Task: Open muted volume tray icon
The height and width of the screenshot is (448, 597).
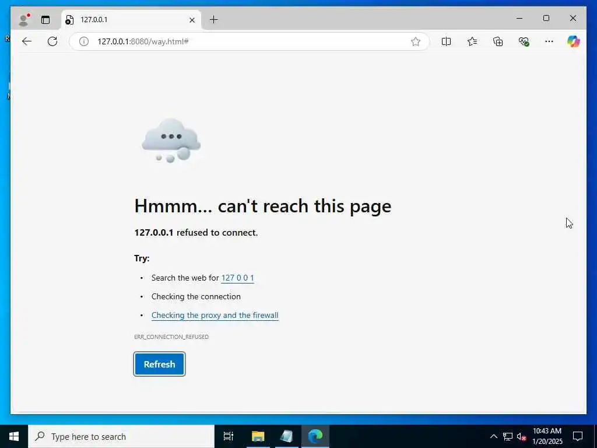Action: [522, 436]
